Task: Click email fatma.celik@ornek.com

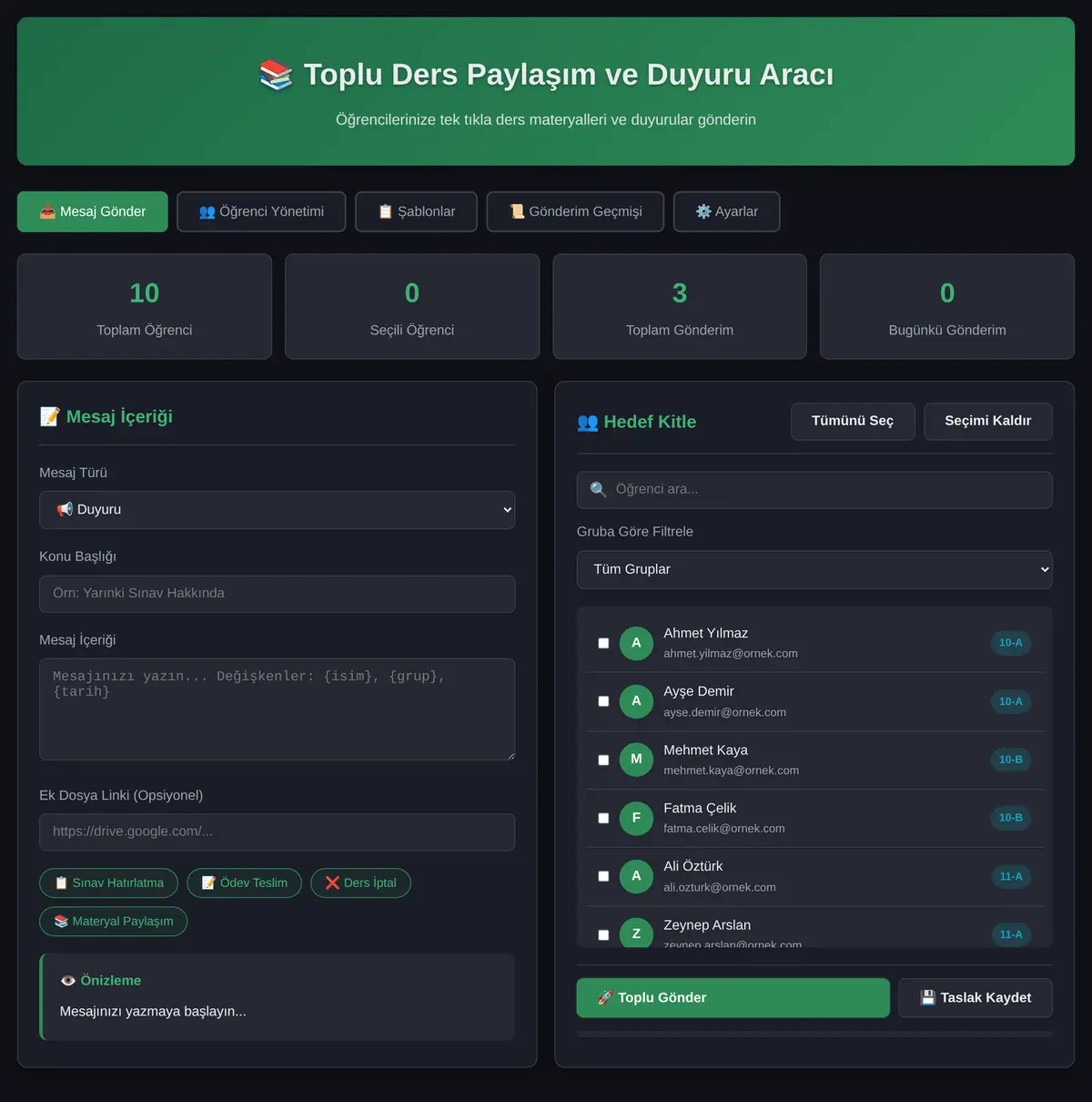Action: pos(723,829)
